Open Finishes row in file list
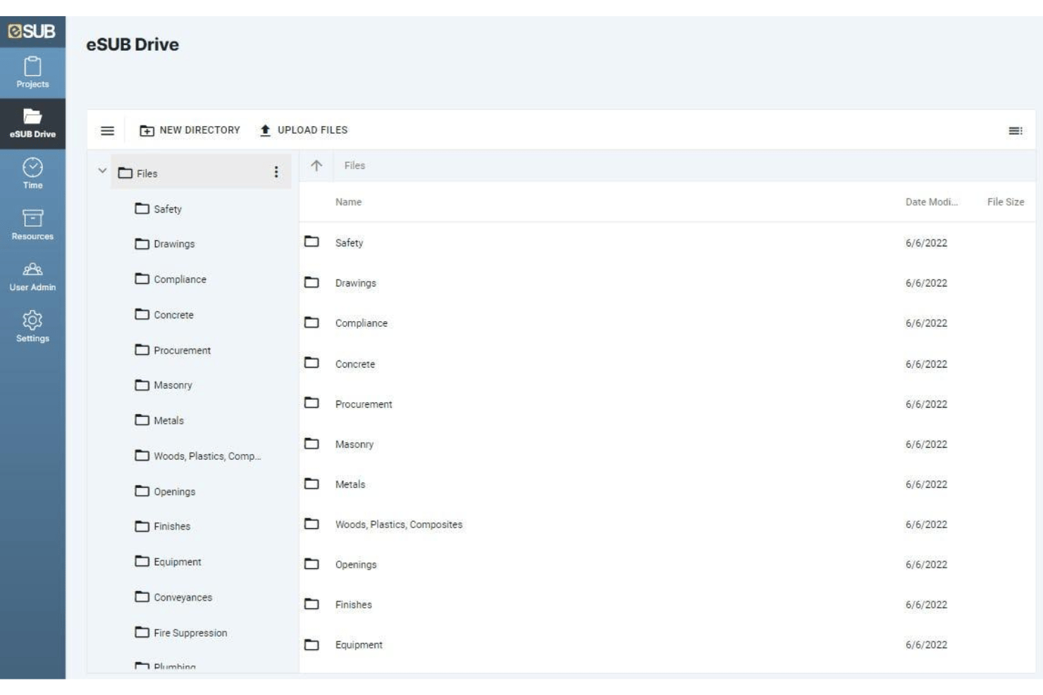Viewport: 1043px width, 695px height. pos(667,605)
